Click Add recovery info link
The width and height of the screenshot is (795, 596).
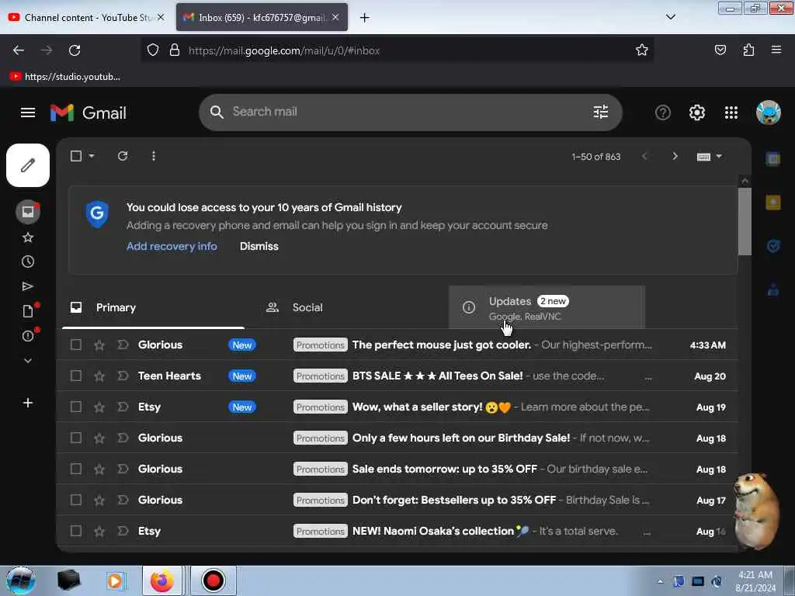[172, 246]
